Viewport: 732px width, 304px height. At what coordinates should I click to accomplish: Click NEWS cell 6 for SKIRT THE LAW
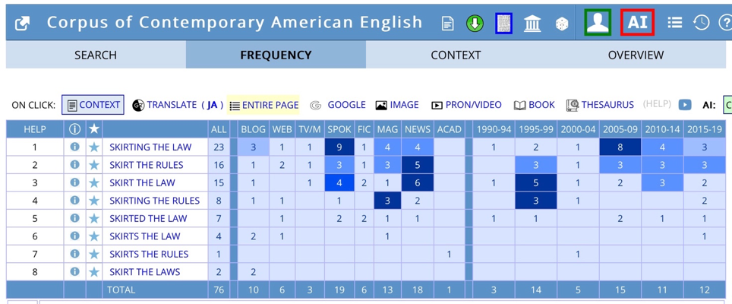click(x=418, y=182)
